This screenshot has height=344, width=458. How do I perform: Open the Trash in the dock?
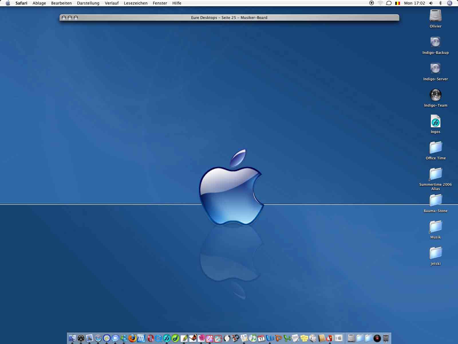tap(386, 338)
